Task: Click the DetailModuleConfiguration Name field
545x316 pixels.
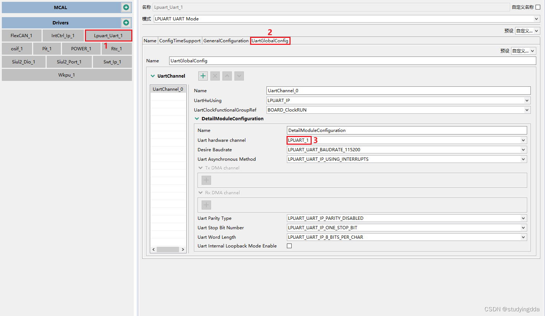Action: (x=407, y=130)
